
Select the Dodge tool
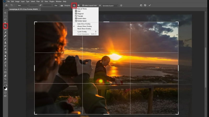tap(5, 59)
